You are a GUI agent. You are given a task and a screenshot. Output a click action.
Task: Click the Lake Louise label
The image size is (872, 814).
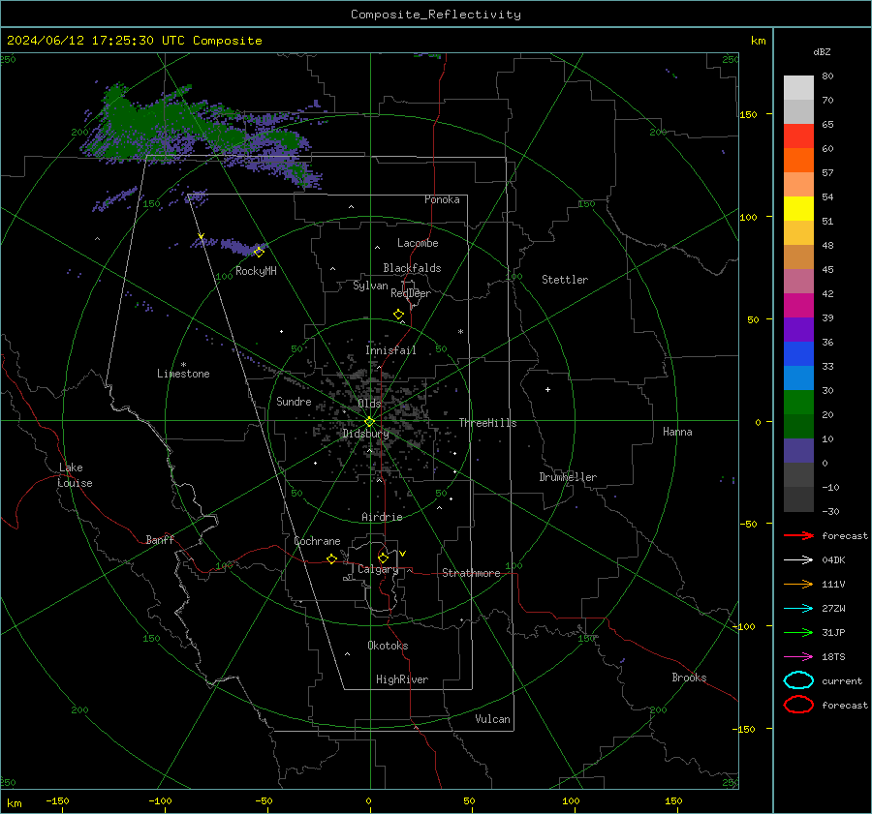pos(75,475)
